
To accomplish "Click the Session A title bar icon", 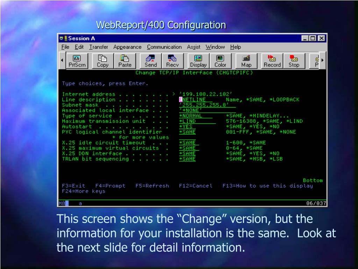I will click(x=63, y=38).
